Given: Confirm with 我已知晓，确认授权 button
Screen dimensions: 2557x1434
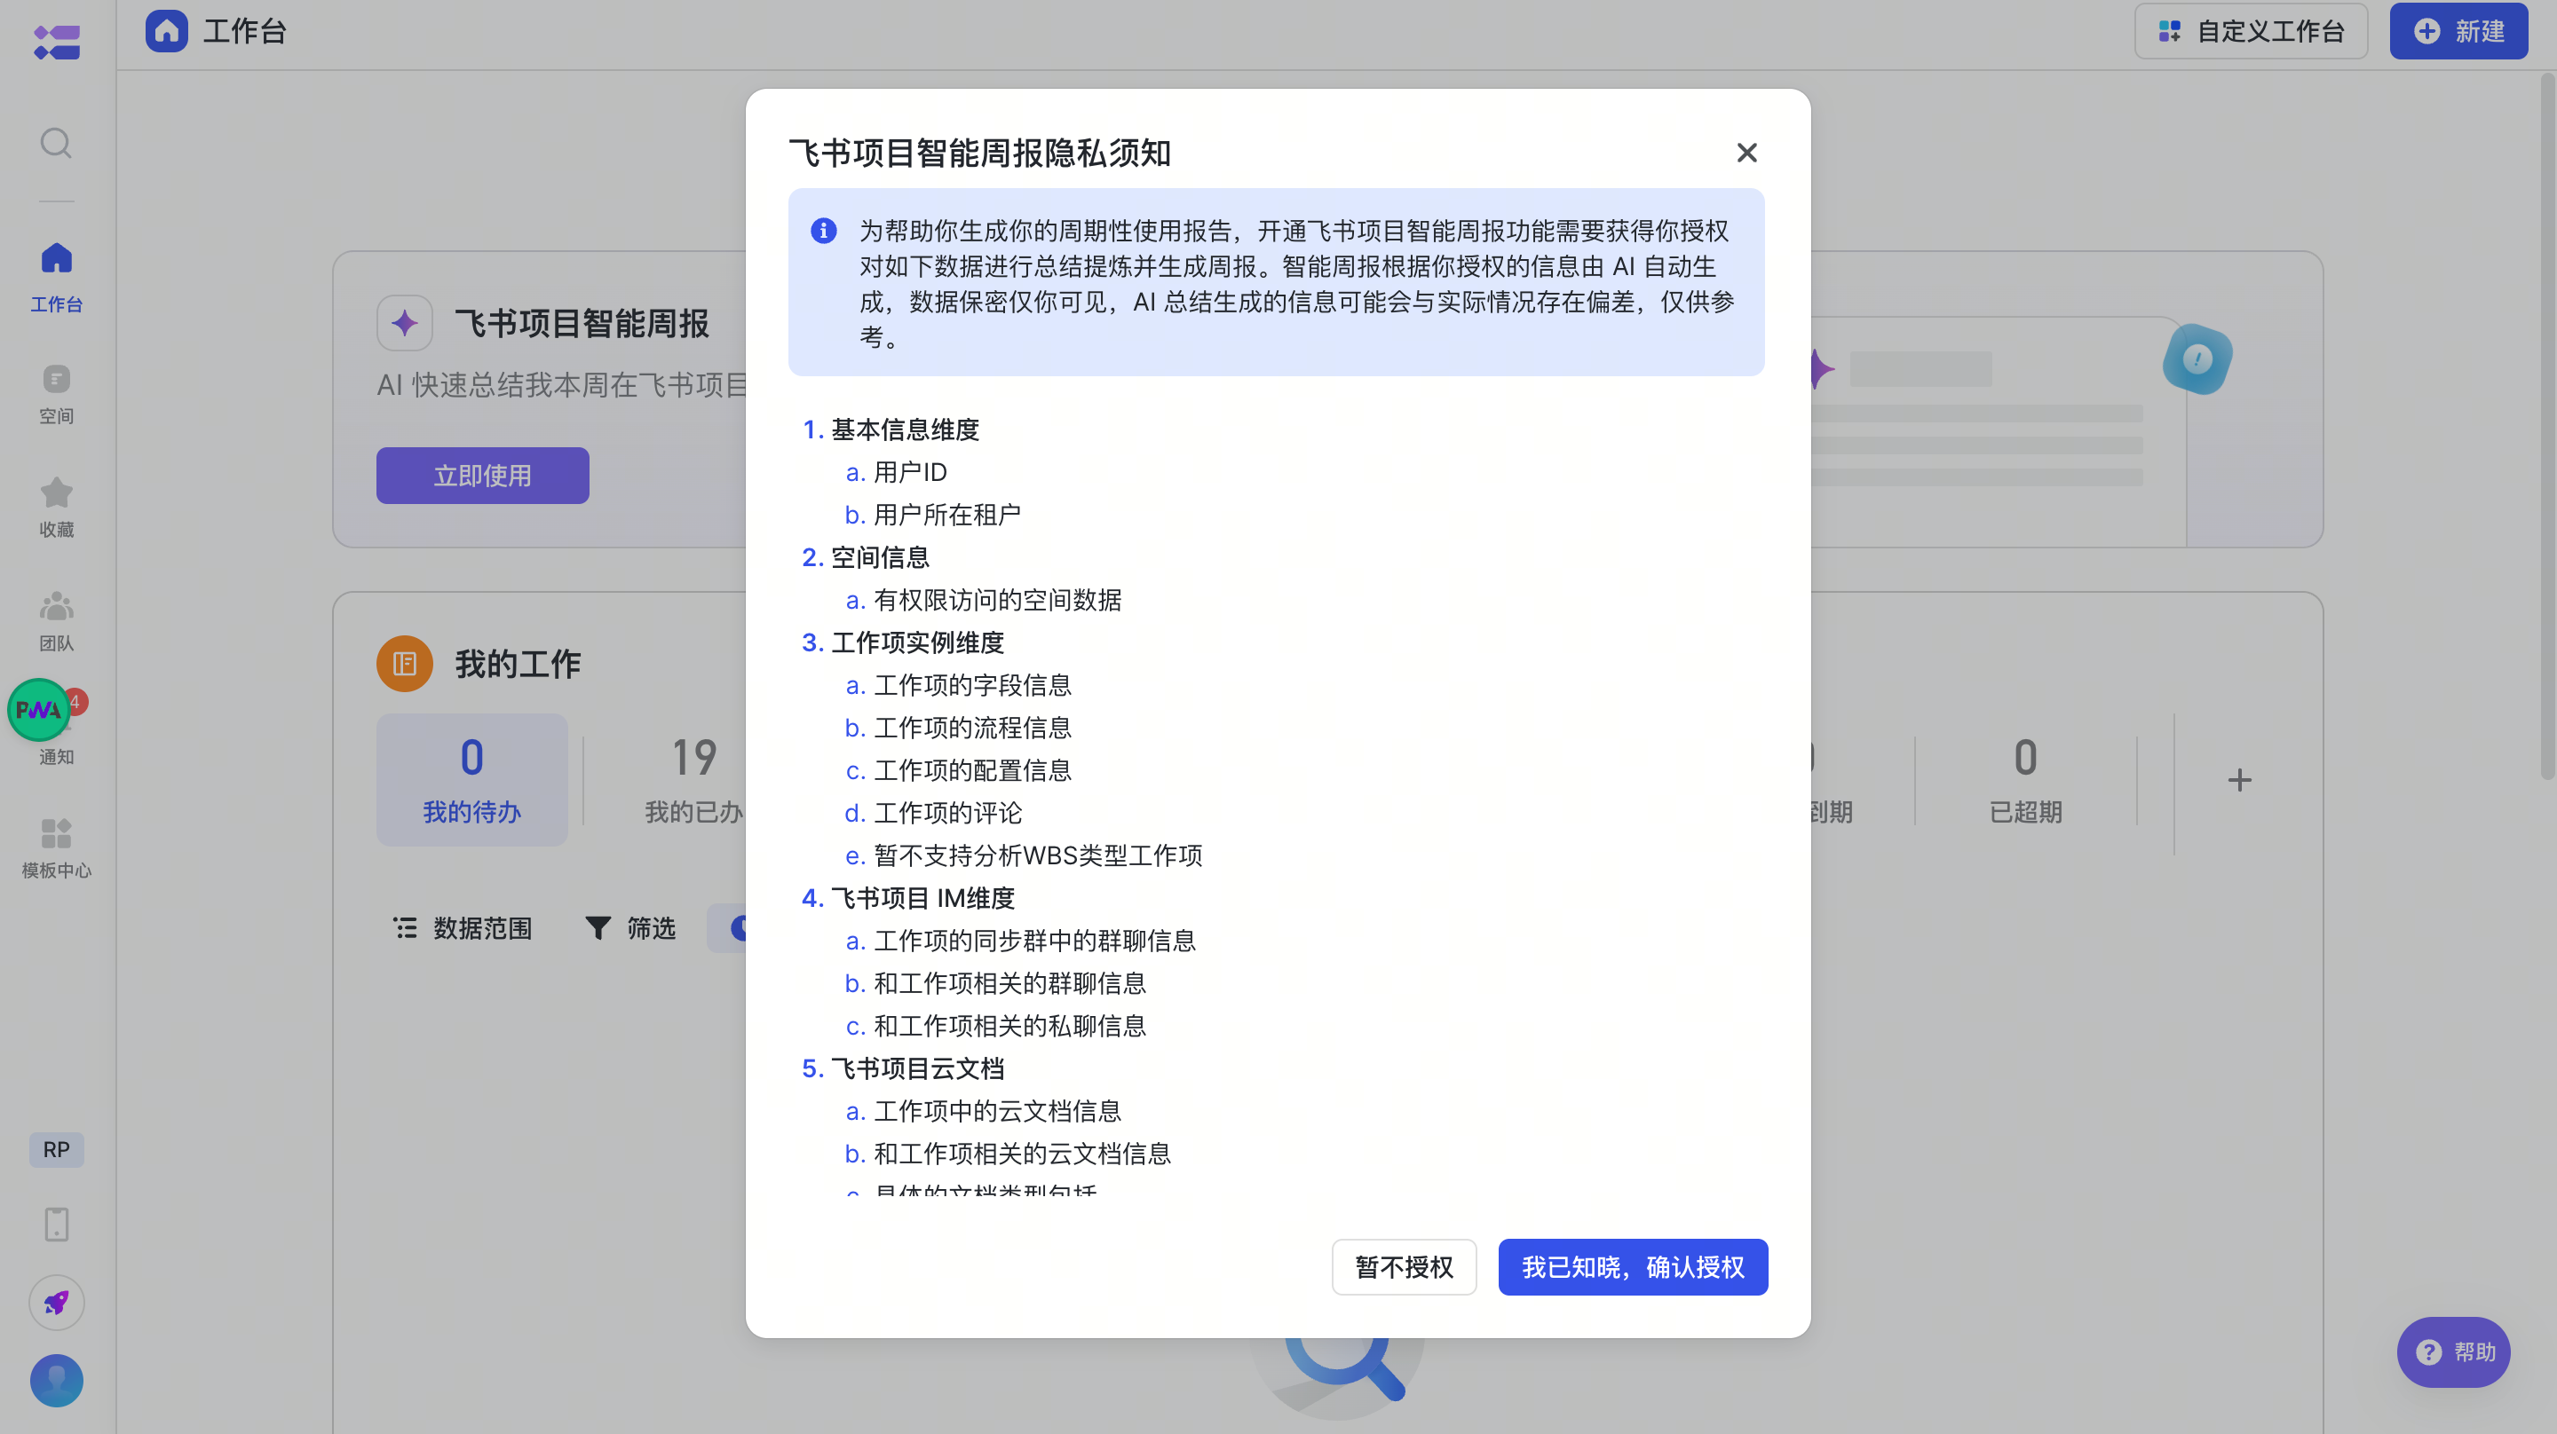Looking at the screenshot, I should click(1632, 1266).
